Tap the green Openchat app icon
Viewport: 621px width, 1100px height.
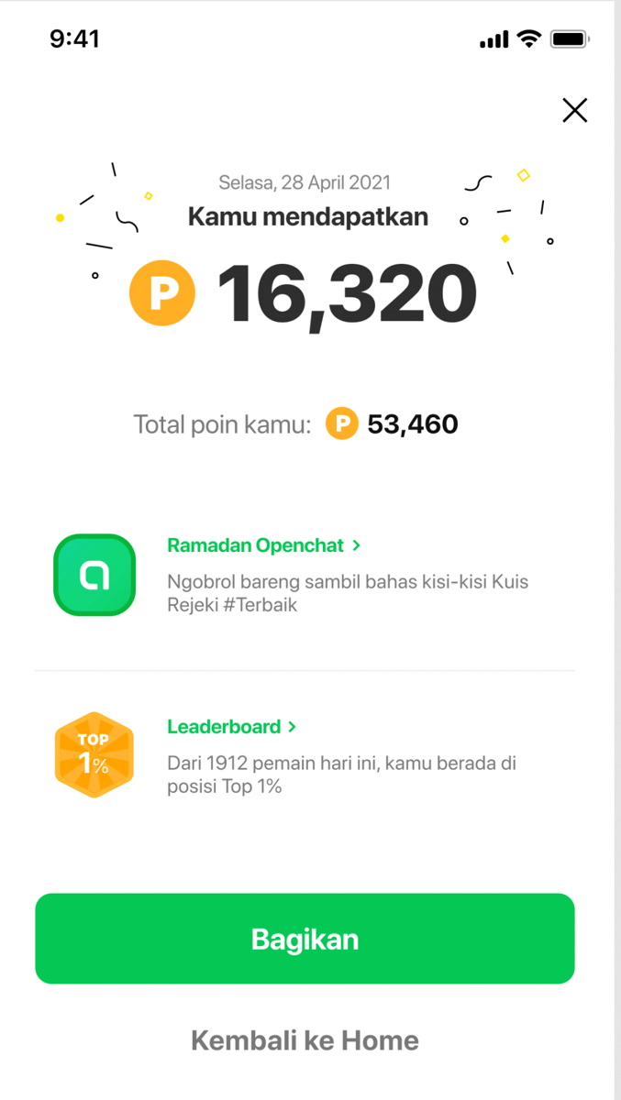[x=94, y=575]
